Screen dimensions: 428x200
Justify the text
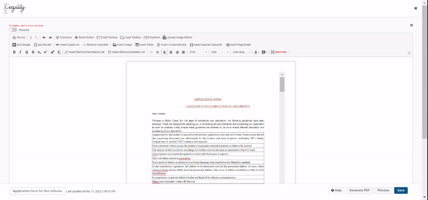pos(184,52)
